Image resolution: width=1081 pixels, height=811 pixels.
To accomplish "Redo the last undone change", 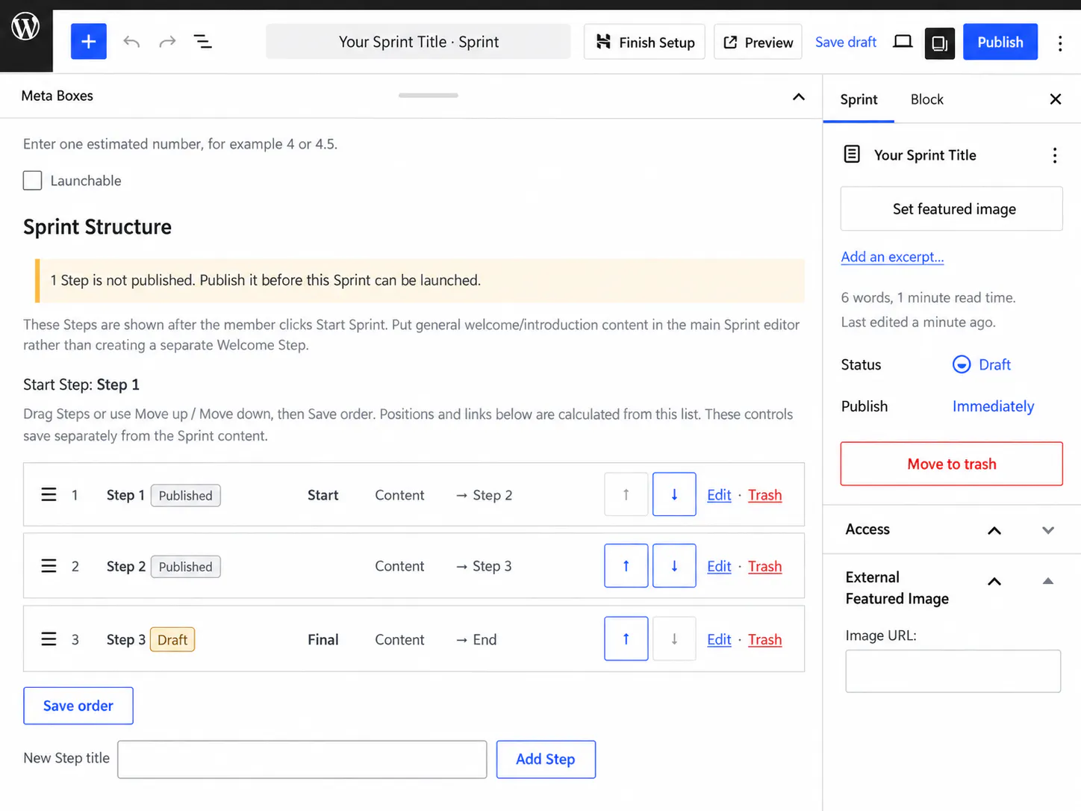I will 167,42.
